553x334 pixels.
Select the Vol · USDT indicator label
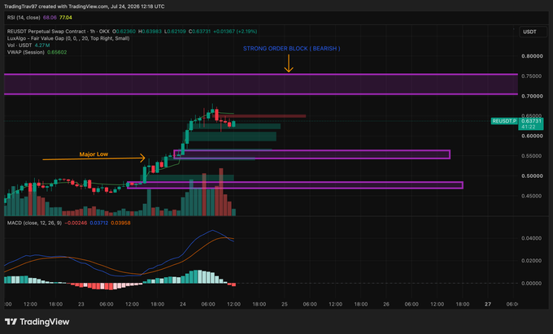pos(20,46)
